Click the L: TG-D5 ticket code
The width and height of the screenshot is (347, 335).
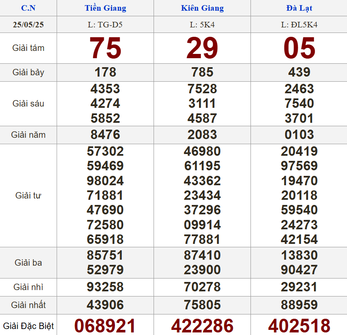pos(105,25)
